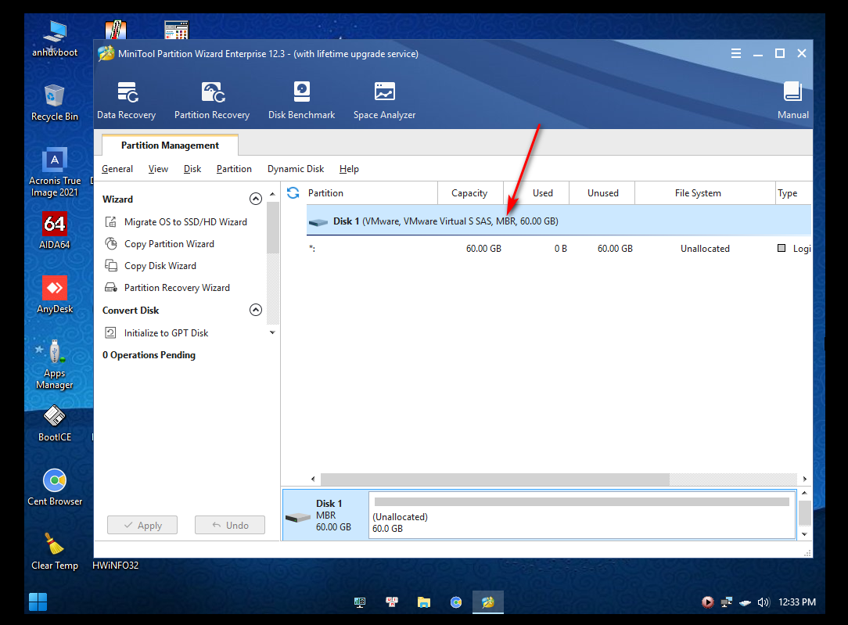The width and height of the screenshot is (848, 625).
Task: Launch Partition Recovery from the toolbar
Action: click(212, 101)
